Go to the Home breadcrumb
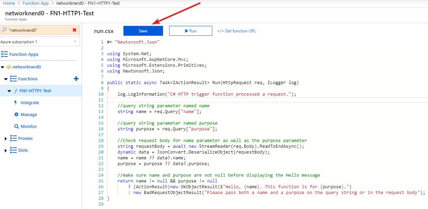 (8, 3)
